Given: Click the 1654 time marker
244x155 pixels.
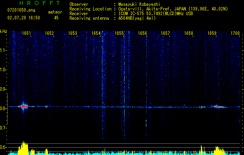Looking at the screenshot, I should 96,33.
